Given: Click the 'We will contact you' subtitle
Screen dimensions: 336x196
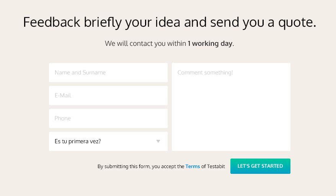Looking at the screenshot, I should [145, 44].
